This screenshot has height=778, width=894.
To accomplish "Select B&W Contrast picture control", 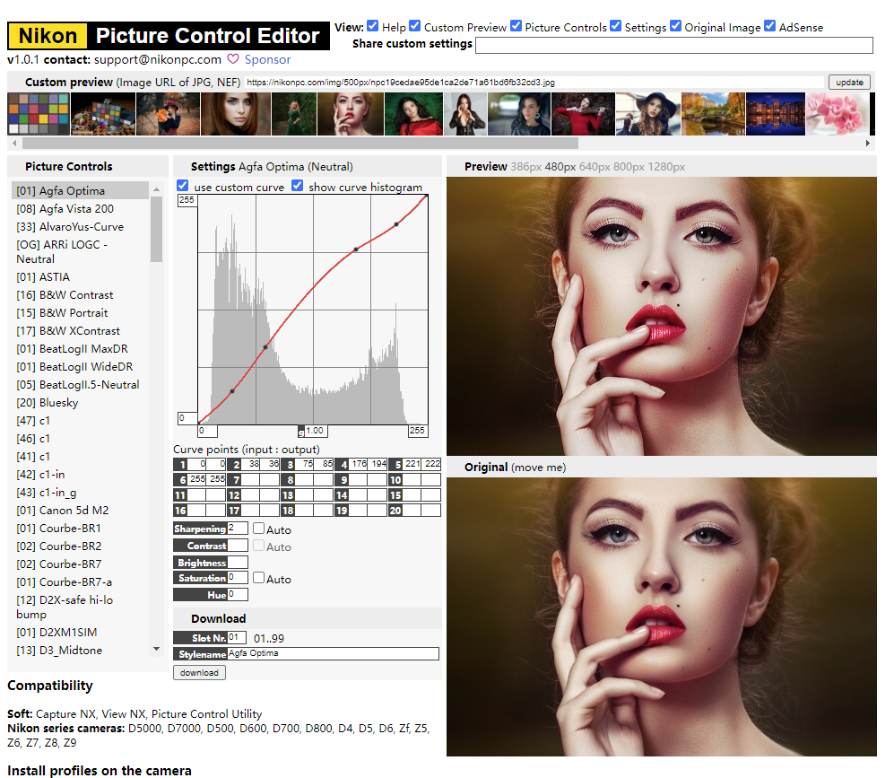I will pos(65,295).
